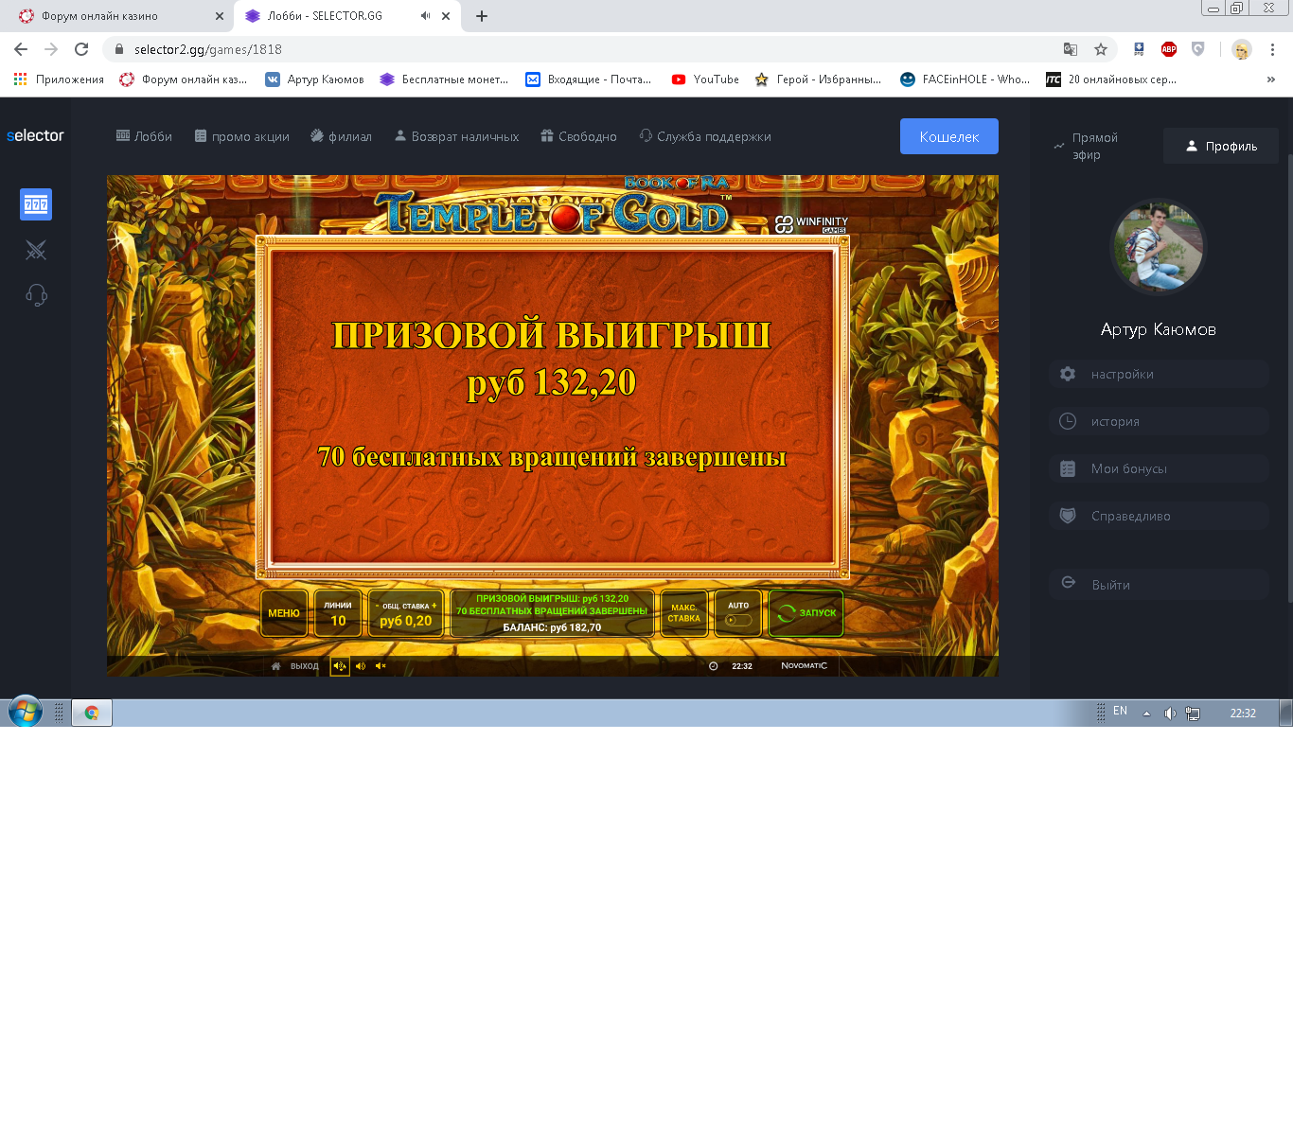This screenshot has height=1128, width=1293.
Task: Open the crossed swords icon in the sidebar
Action: 36,250
